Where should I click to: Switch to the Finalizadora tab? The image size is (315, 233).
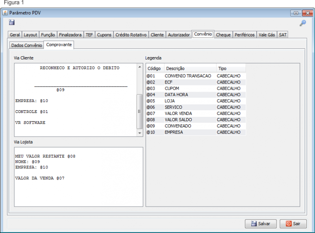70,35
